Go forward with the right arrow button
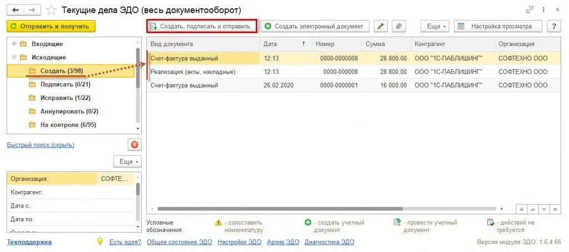 point(32,10)
